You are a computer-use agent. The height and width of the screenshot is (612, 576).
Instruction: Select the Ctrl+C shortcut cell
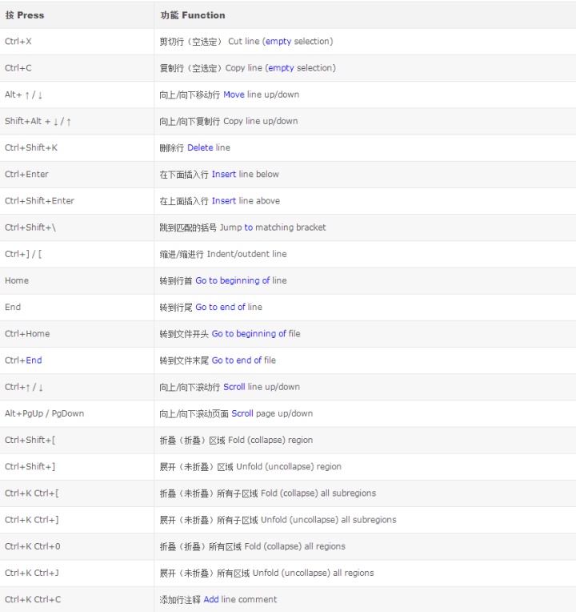tap(77, 68)
